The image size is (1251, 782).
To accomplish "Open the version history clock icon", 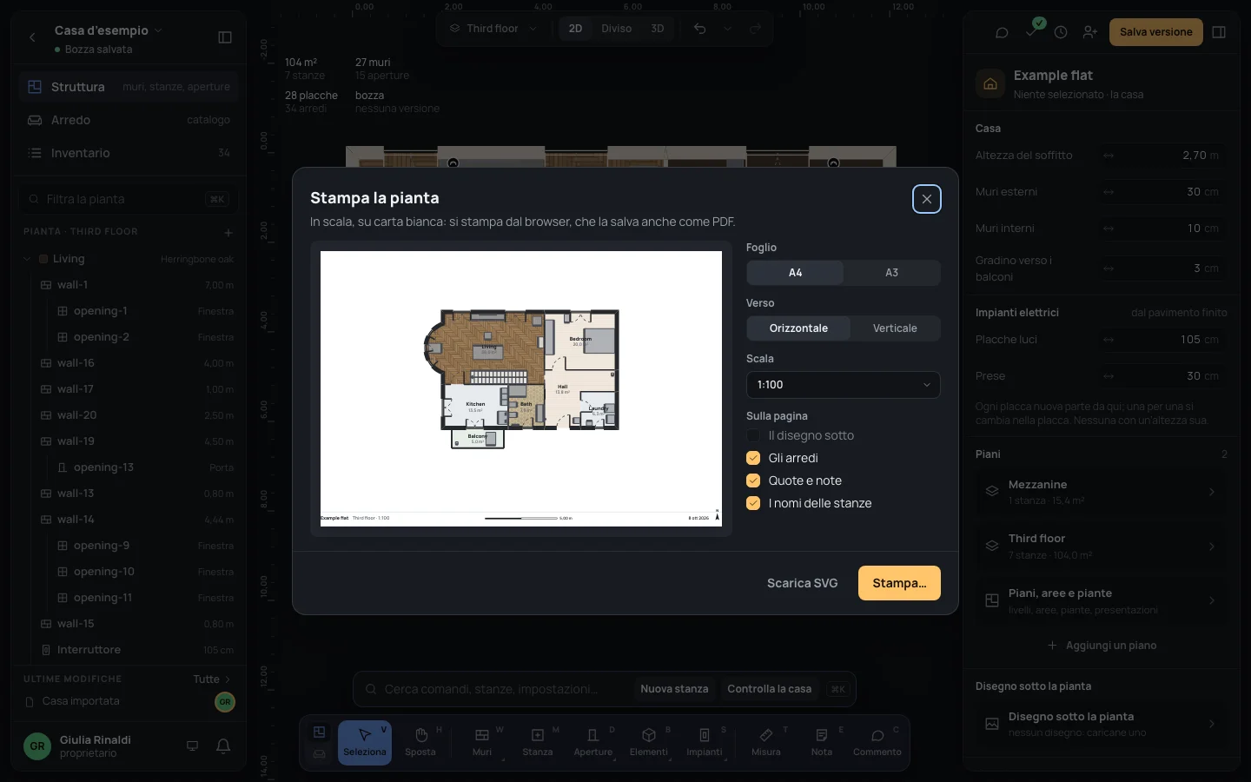I will tap(1061, 32).
